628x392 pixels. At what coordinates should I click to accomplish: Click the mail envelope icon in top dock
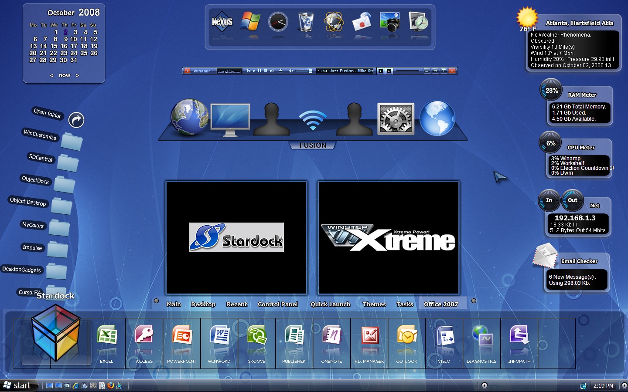click(362, 22)
